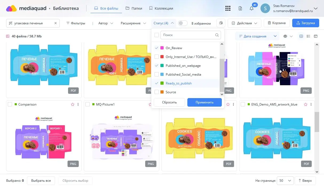This screenshot has height=186, width=324.
Task: Switch to list view layout icon
Action: click(308, 36)
